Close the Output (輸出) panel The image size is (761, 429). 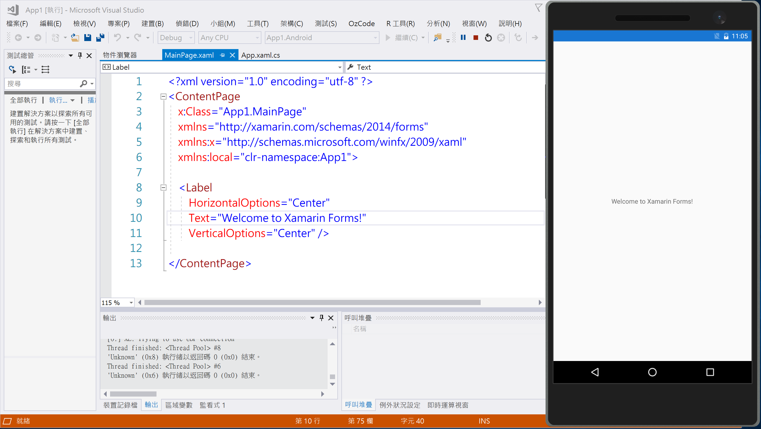point(331,318)
